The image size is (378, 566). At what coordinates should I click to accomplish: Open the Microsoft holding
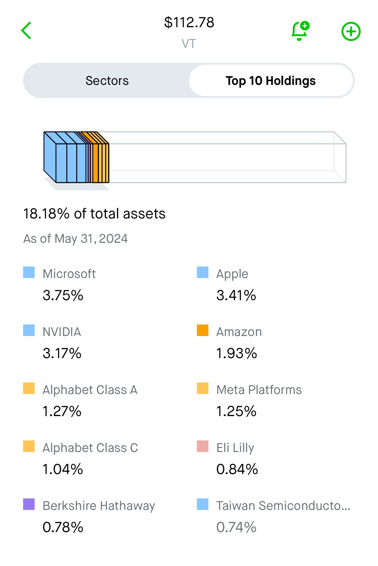[69, 274]
